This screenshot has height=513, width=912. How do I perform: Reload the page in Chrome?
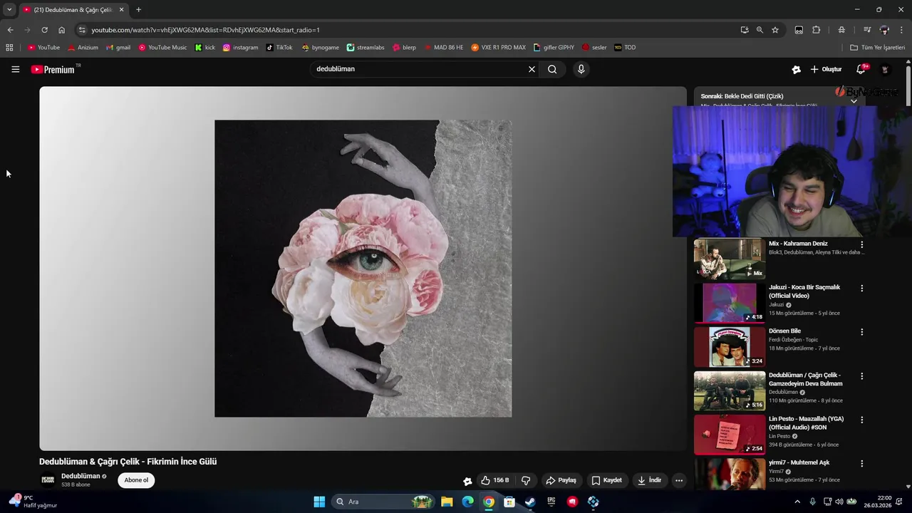pos(44,30)
